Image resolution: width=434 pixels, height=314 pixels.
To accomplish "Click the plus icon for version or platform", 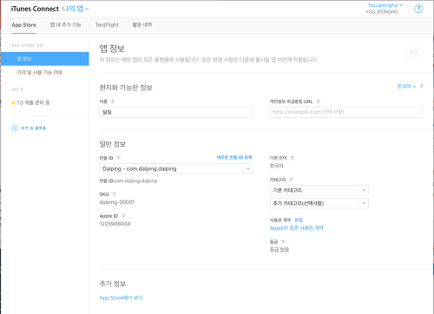I will pos(15,128).
